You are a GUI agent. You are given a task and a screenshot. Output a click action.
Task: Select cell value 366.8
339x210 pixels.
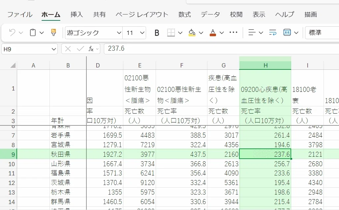182,164
